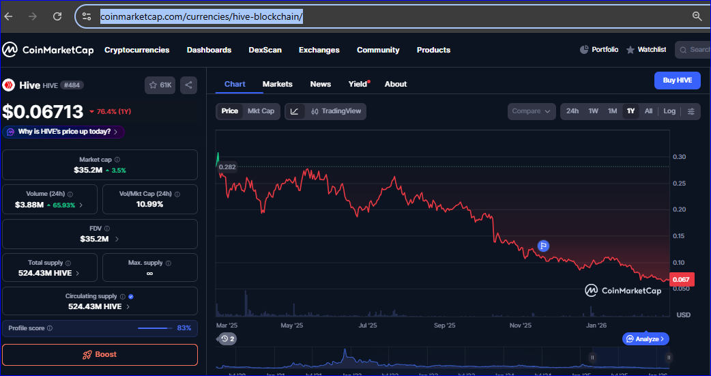Click the browser address bar URL

(x=201, y=17)
